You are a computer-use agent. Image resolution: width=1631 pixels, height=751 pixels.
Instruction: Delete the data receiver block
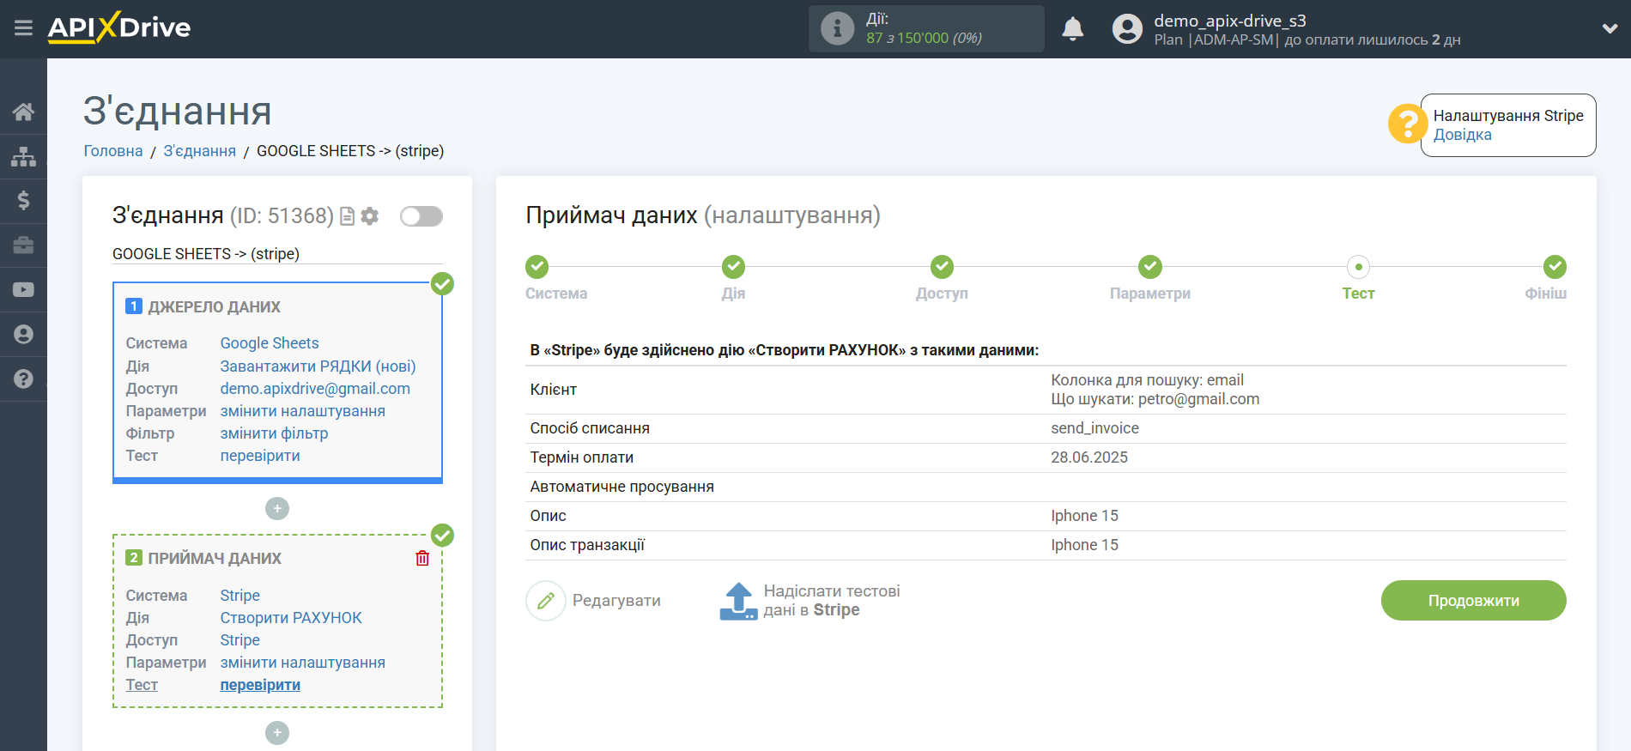point(422,558)
